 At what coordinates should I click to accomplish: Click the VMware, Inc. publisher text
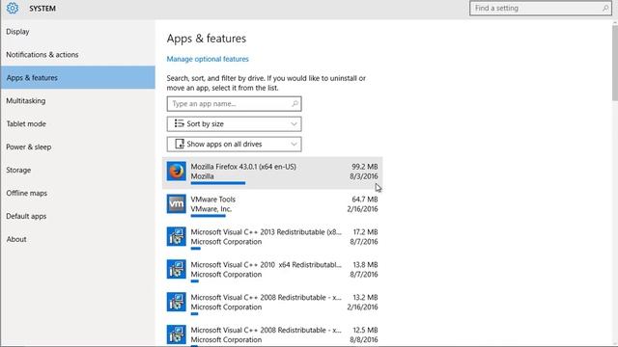211,209
